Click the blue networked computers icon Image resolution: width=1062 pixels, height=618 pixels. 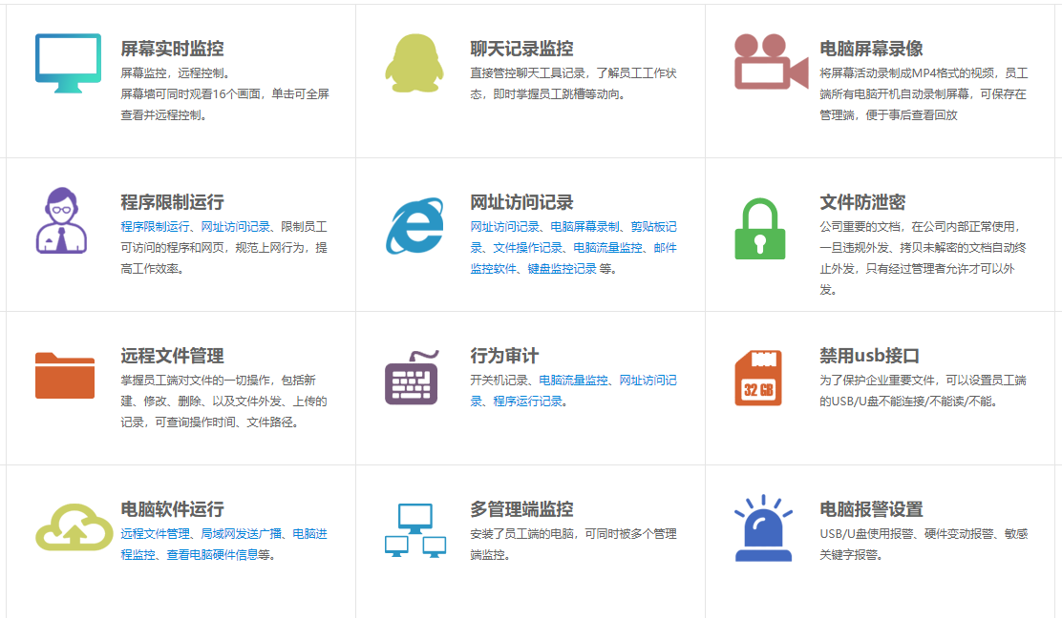pos(415,530)
